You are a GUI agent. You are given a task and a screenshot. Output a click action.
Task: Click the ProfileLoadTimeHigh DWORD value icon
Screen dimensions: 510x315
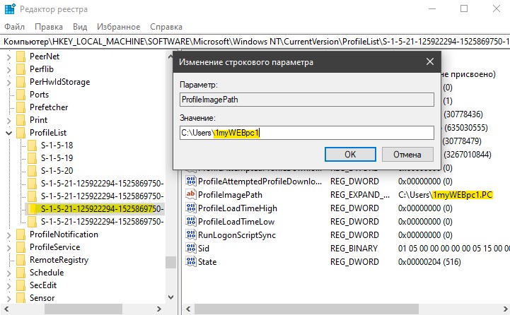(191, 208)
